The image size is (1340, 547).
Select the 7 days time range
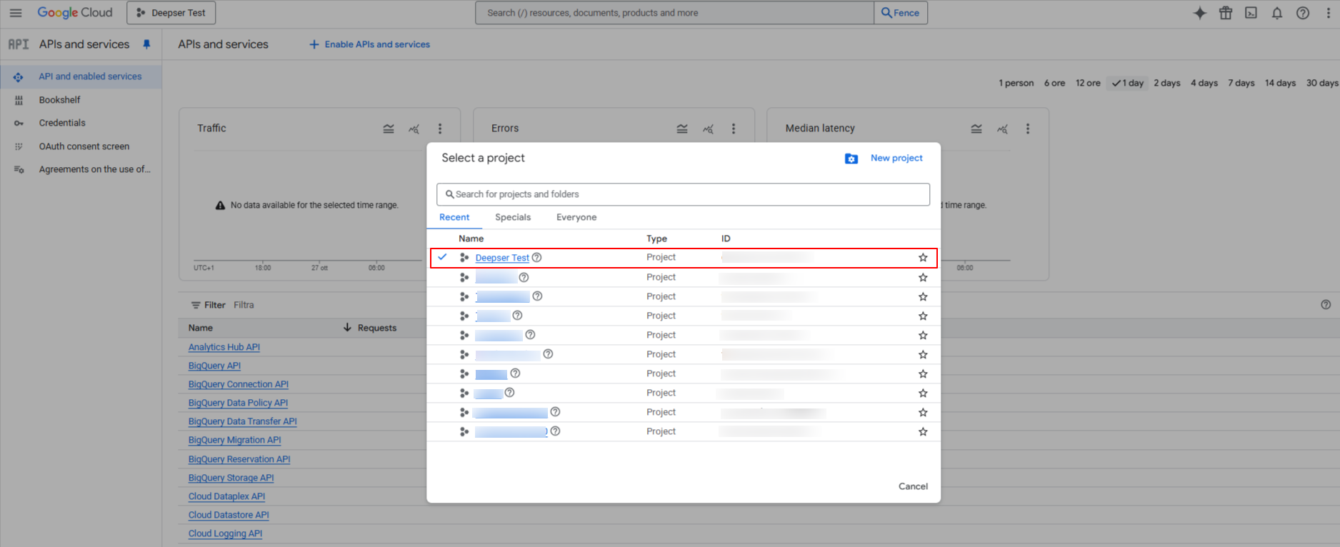coord(1241,83)
